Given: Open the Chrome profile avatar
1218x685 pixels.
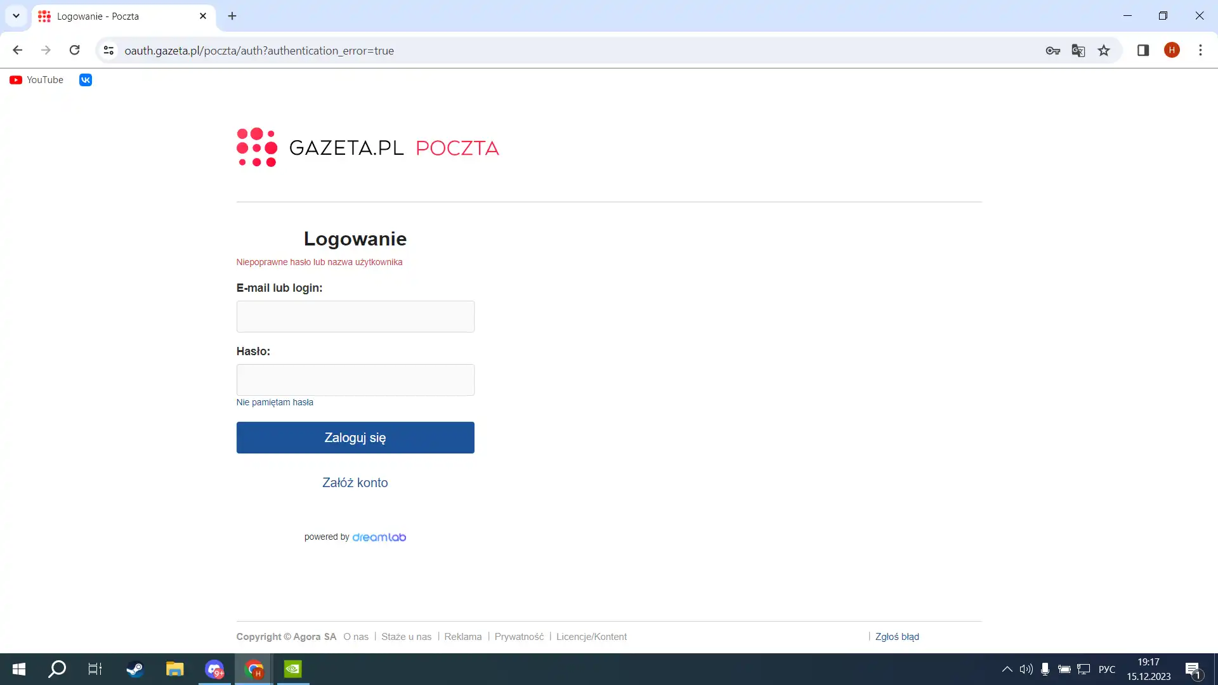Looking at the screenshot, I should pos(1172,50).
